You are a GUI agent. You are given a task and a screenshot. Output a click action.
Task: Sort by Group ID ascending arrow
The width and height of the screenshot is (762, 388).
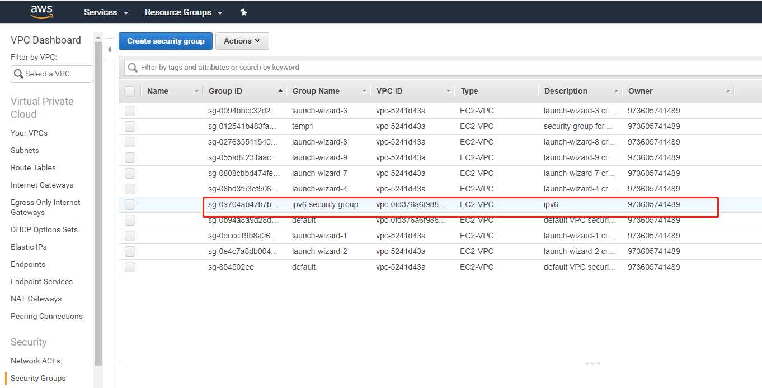280,91
